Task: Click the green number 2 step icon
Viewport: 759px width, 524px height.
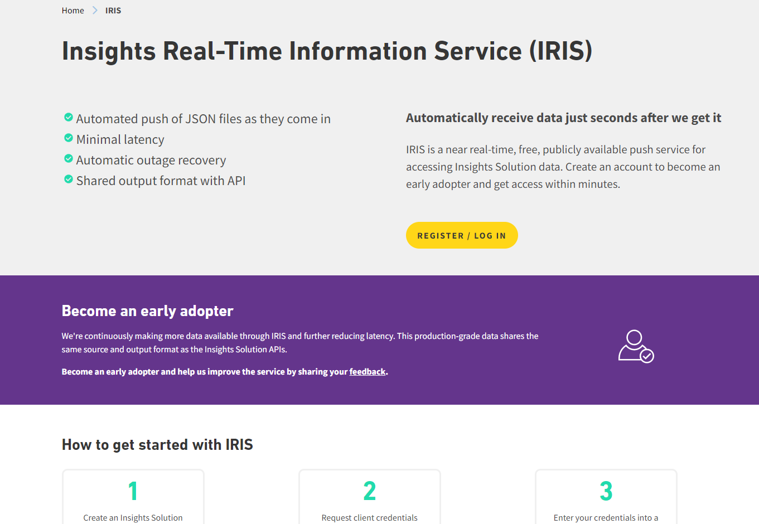Action: 369,490
